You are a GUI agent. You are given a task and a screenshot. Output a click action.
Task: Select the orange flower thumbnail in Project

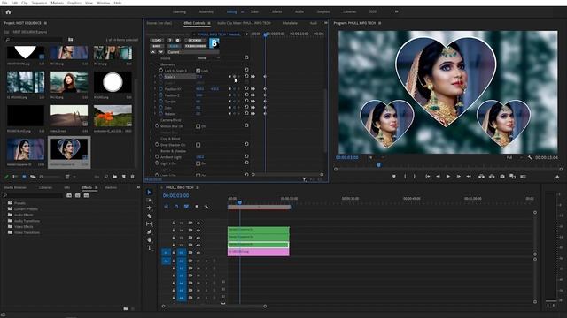point(113,116)
